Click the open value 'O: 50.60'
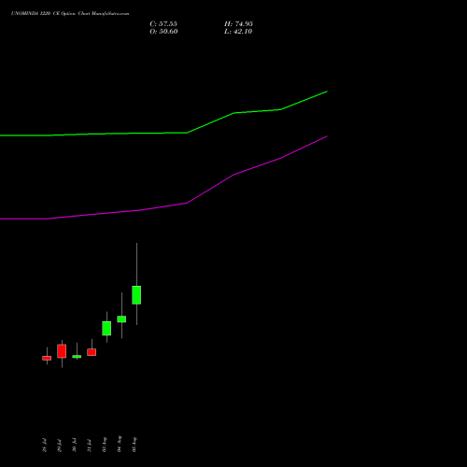The image size is (467, 467). click(x=163, y=32)
